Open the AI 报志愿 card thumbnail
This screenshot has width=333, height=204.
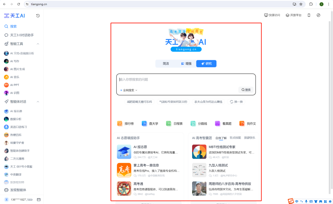tap(124, 152)
